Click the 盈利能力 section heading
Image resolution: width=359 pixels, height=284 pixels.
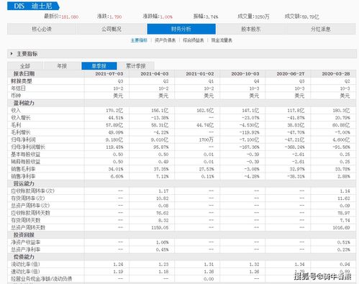[x=24, y=103]
